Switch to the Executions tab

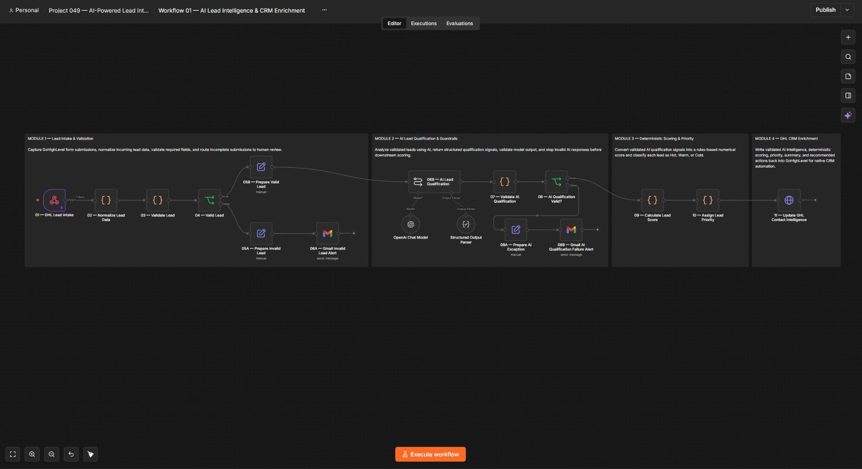[x=423, y=23]
